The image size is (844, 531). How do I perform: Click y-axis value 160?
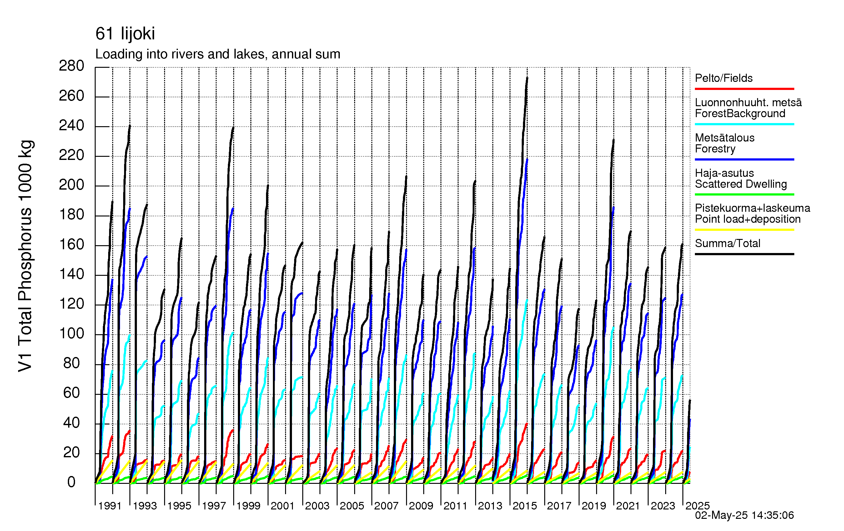(72, 245)
